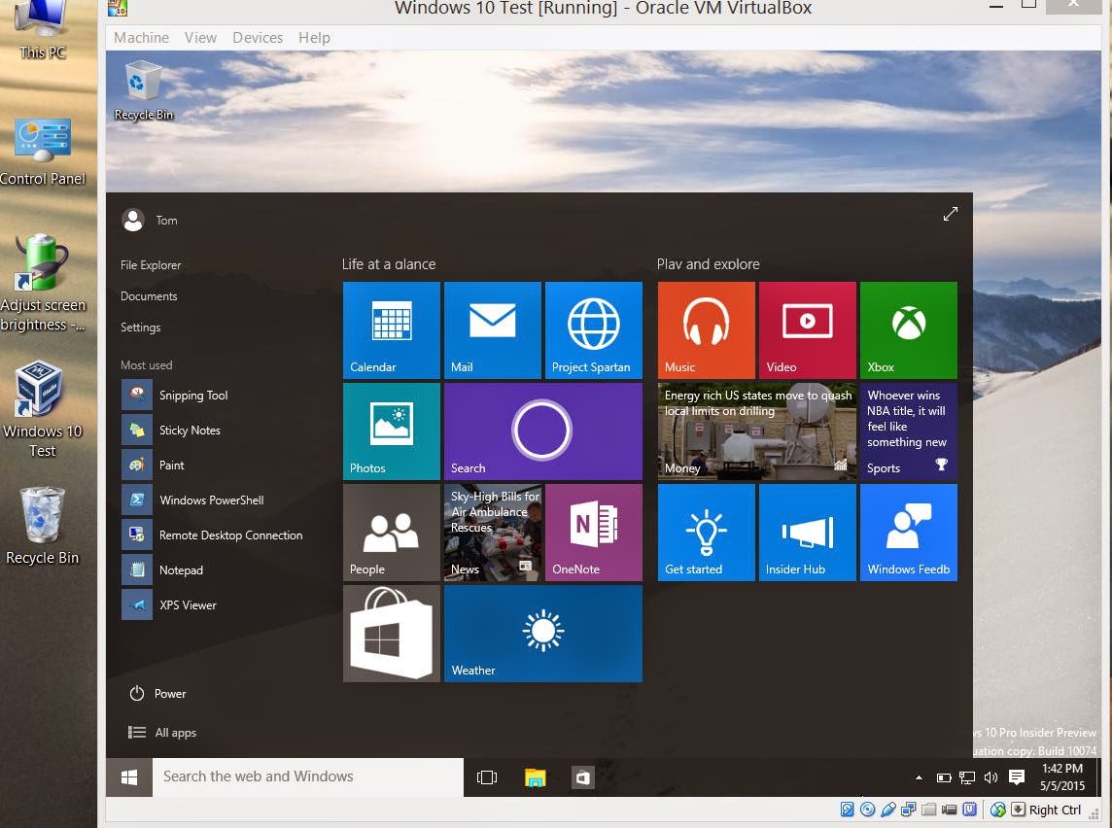Open the VirtualBox Help menu
The image size is (1112, 828).
click(x=314, y=38)
